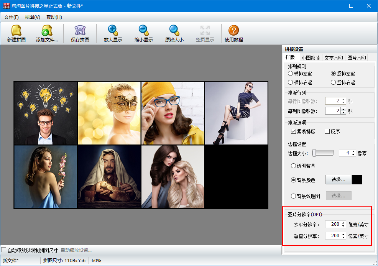Screen dimensions: 378x266
Task: Select the striped dress model image
Action: coord(236,113)
